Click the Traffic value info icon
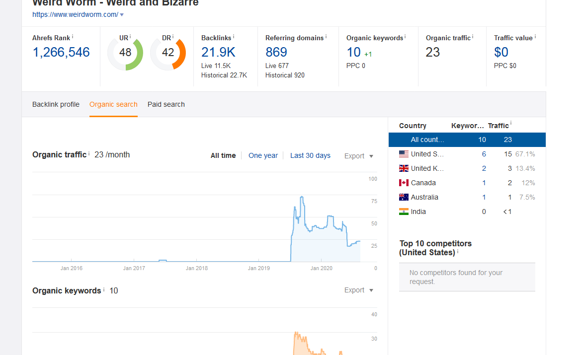 pyautogui.click(x=535, y=36)
